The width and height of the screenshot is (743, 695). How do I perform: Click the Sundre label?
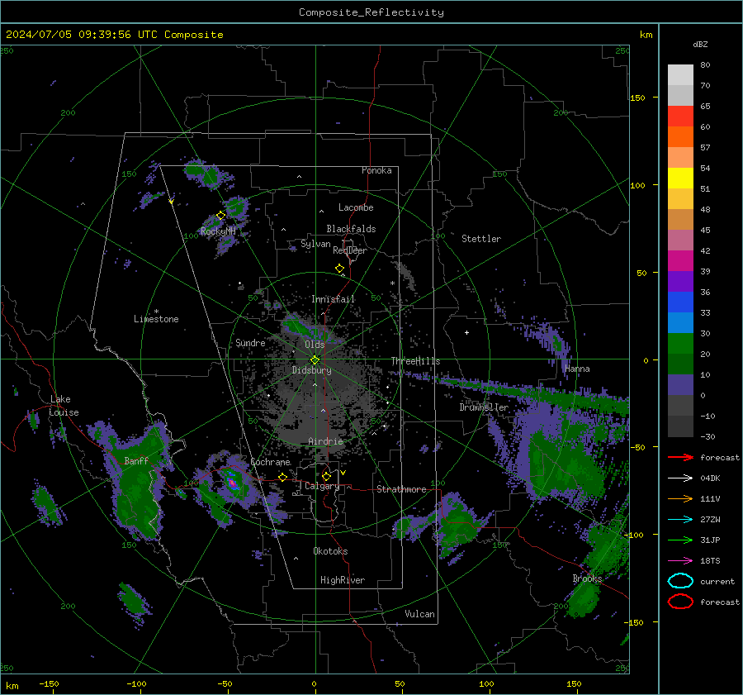click(x=250, y=343)
